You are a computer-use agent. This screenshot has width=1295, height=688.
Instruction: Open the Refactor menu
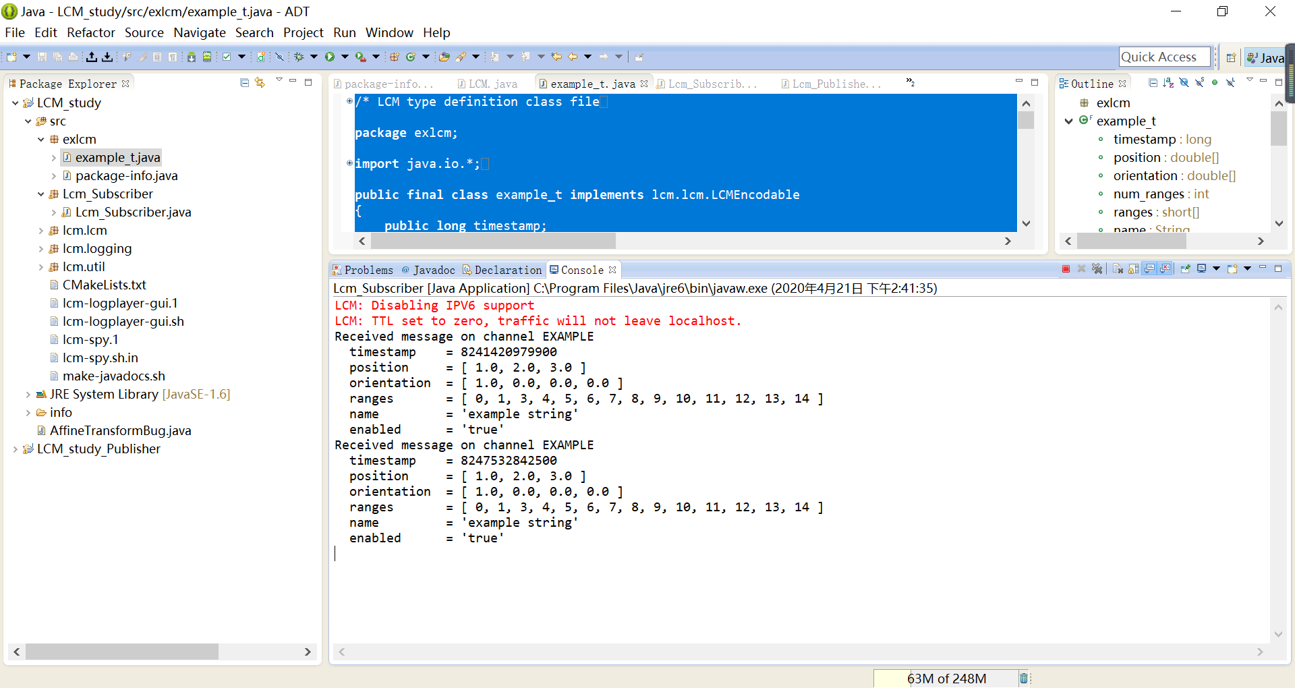click(x=91, y=32)
